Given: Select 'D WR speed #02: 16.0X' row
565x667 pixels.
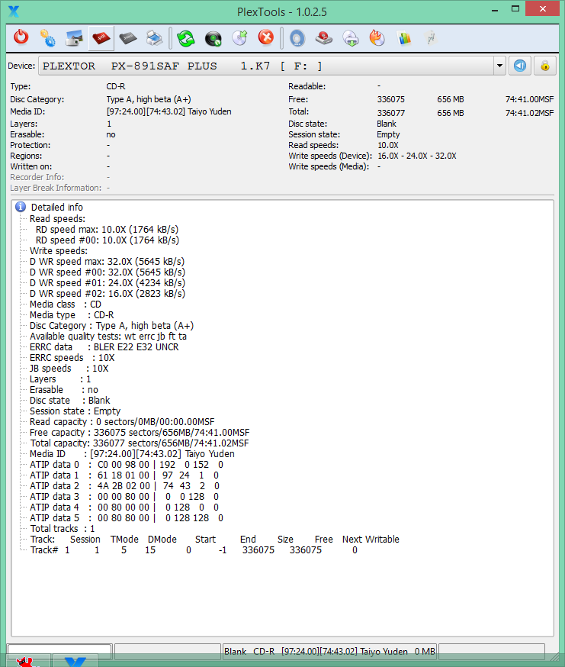Looking at the screenshot, I should [108, 293].
